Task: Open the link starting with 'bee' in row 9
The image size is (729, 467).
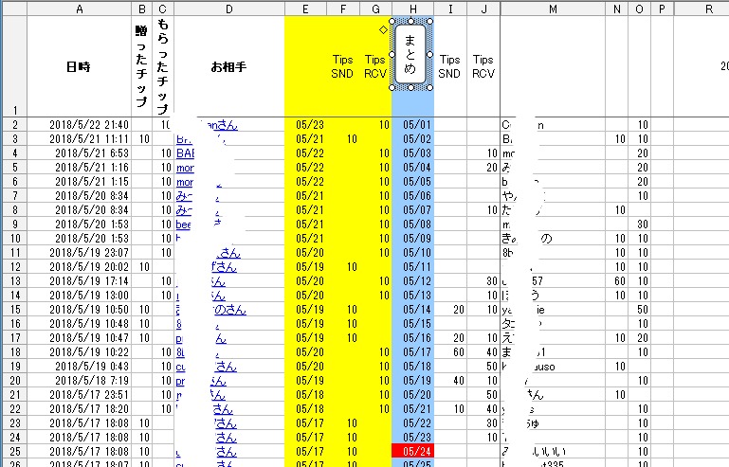Action: click(185, 224)
